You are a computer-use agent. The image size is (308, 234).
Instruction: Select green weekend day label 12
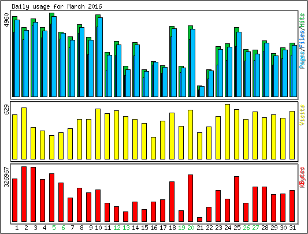click(117, 228)
